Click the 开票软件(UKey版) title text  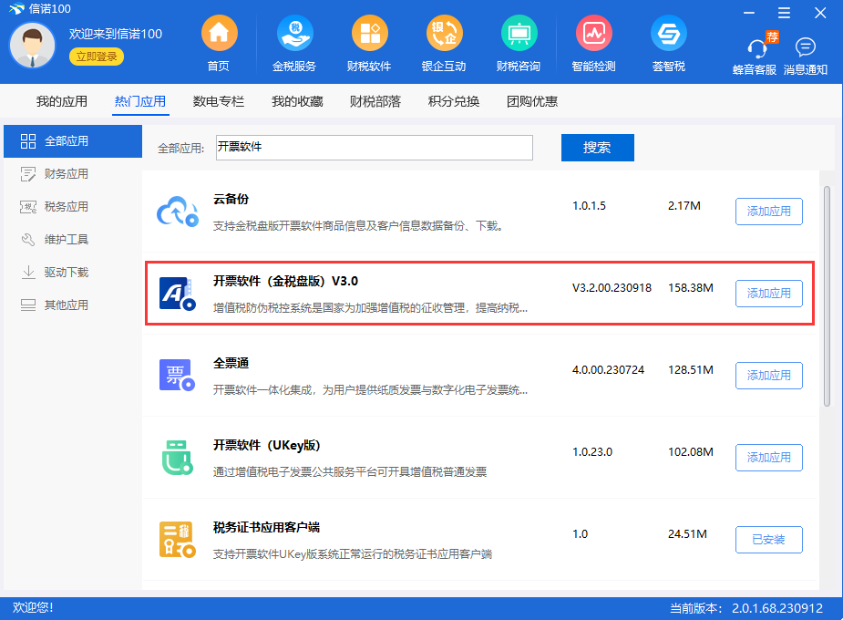[x=267, y=445]
